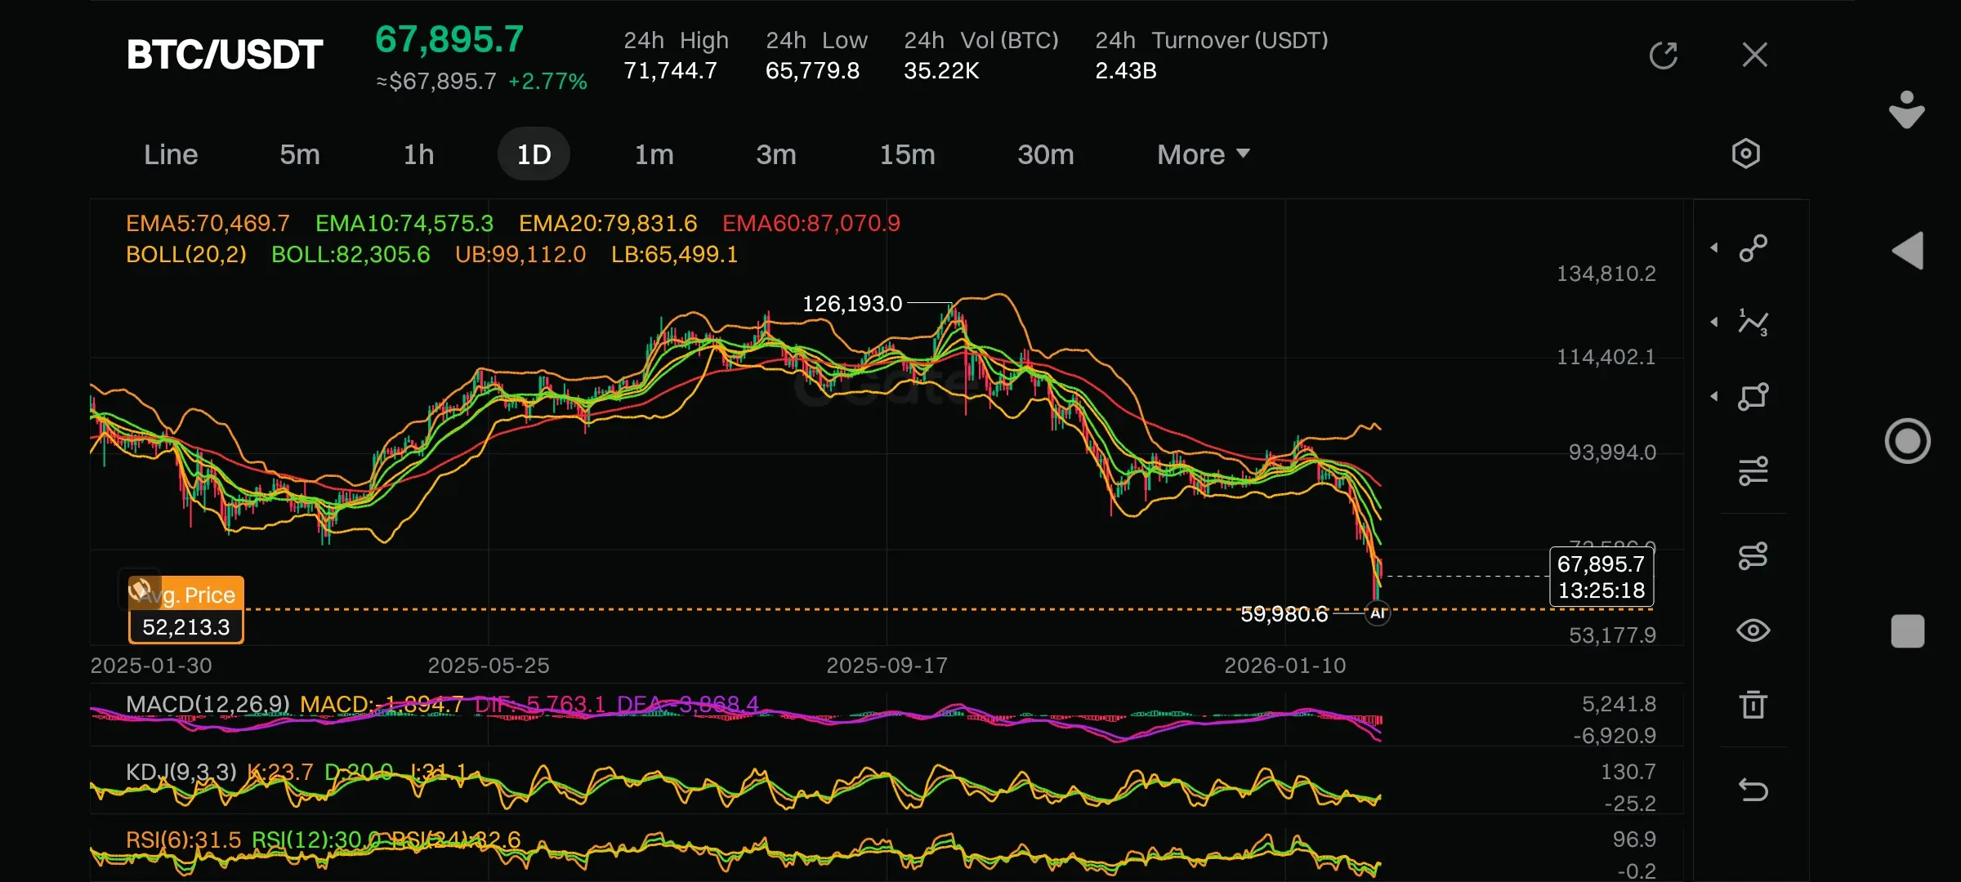
Task: Switch to the 1h timeframe tab
Action: [x=418, y=154]
